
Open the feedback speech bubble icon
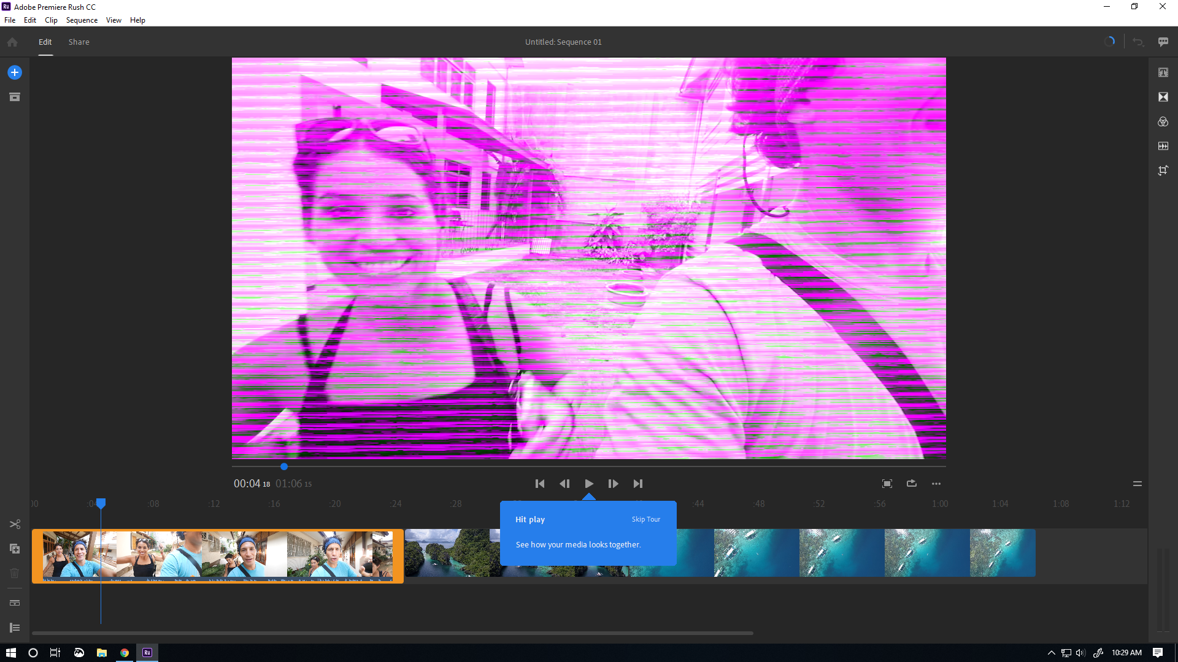click(1163, 42)
